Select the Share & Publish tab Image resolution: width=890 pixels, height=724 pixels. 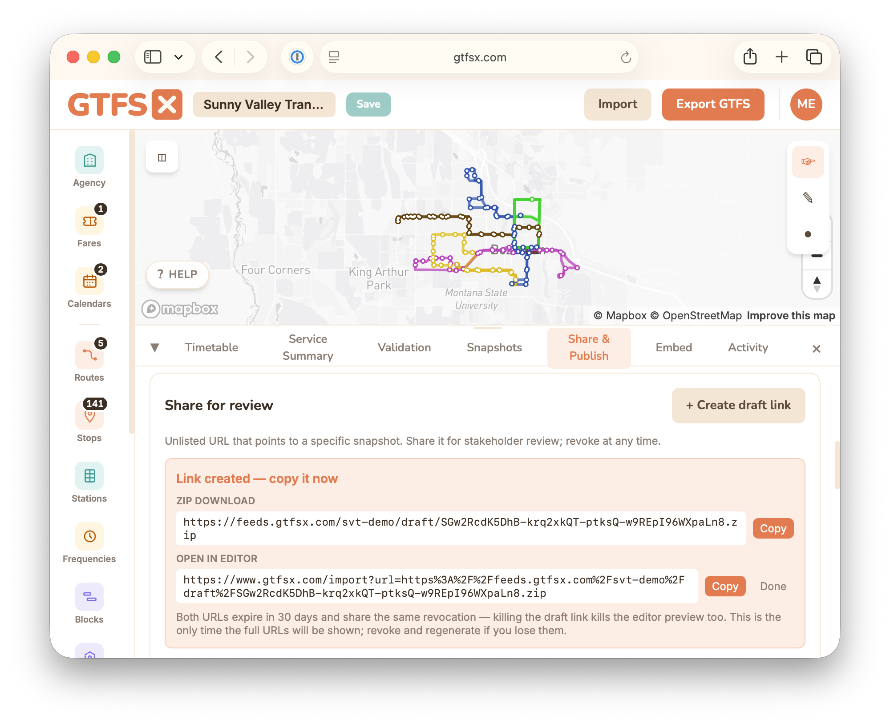pos(589,348)
